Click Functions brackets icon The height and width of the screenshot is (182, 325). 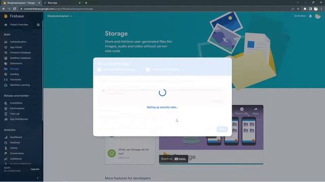(x=6, y=79)
